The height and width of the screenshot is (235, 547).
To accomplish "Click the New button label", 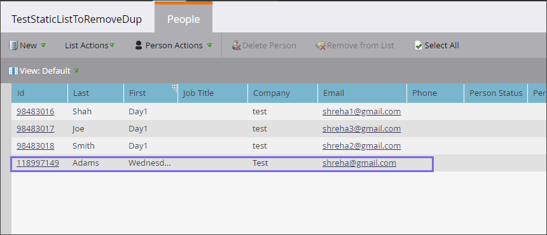I will tap(28, 46).
